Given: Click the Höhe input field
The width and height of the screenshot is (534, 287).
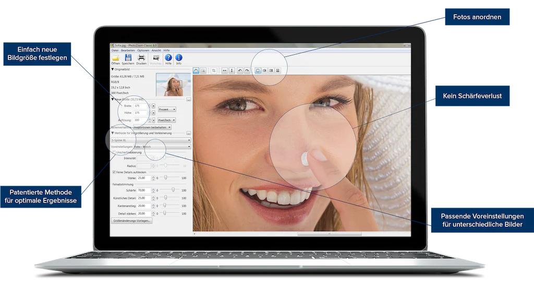Looking at the screenshot, I should (141, 113).
